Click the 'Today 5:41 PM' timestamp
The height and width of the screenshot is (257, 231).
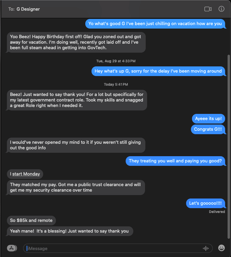[116, 84]
